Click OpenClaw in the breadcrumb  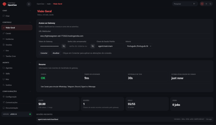point(40,4)
